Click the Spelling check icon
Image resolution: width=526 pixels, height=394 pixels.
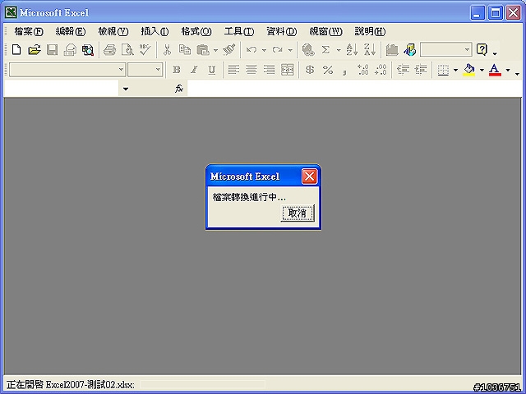point(145,50)
